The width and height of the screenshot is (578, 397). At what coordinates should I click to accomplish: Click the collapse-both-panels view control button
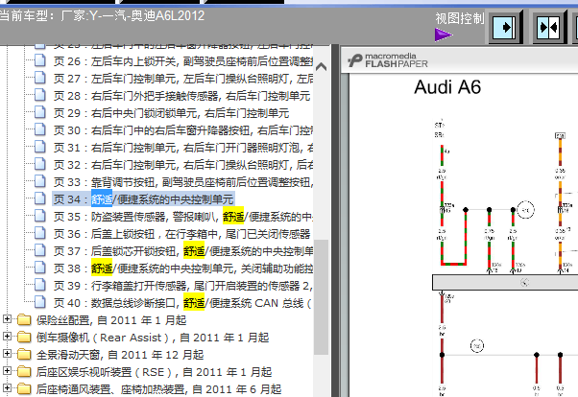pos(549,27)
